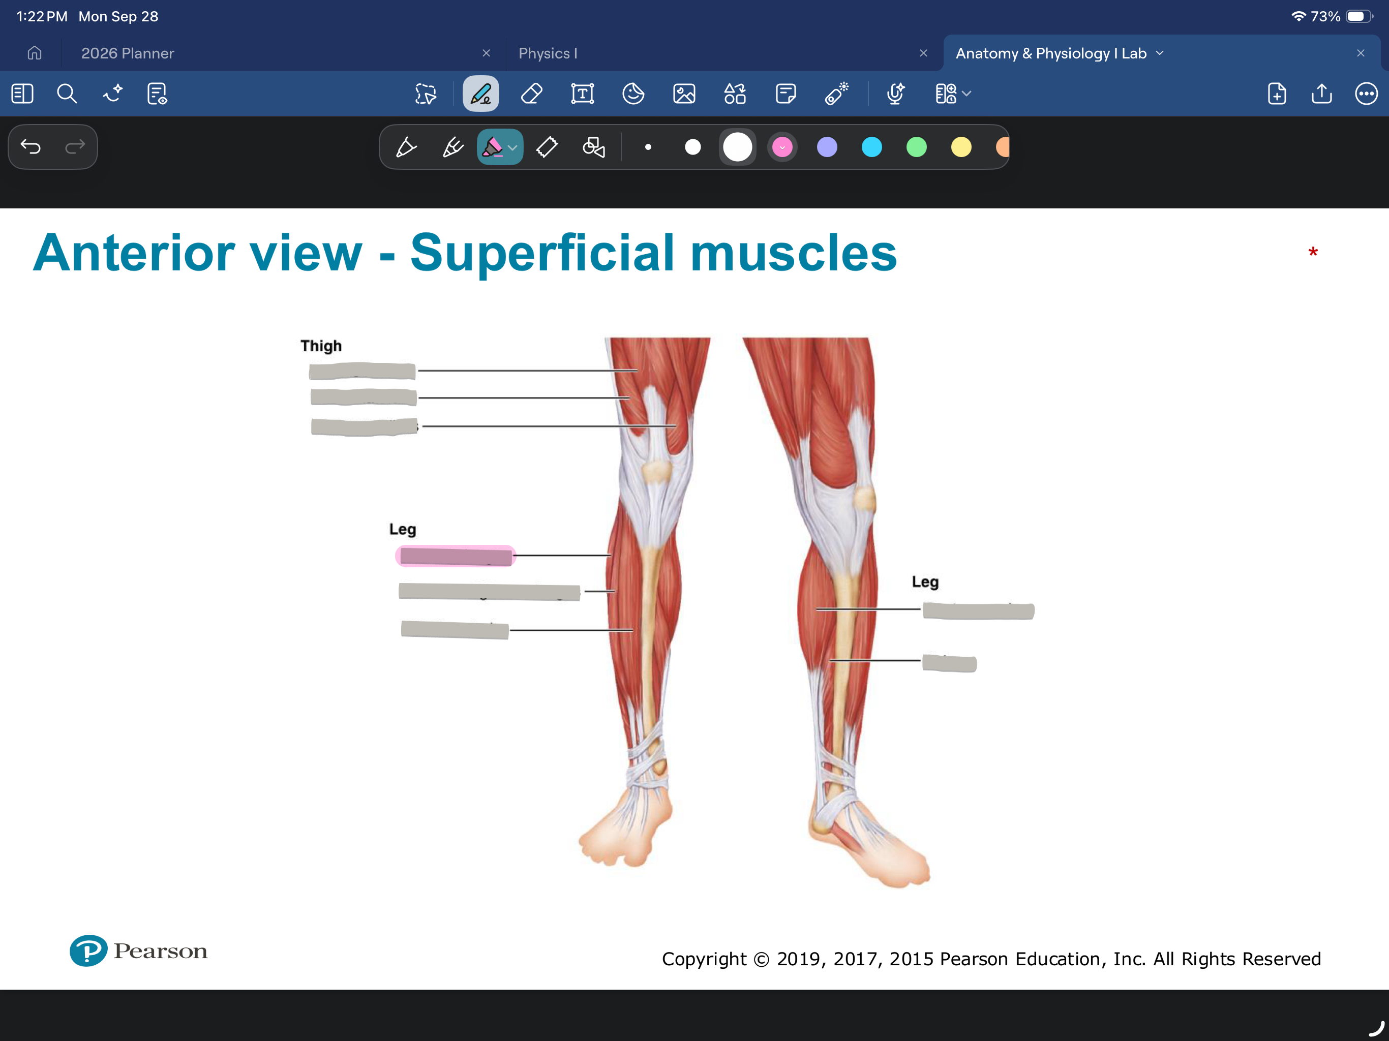Select the yellow color swatch
Viewport: 1389px width, 1041px height.
961,147
